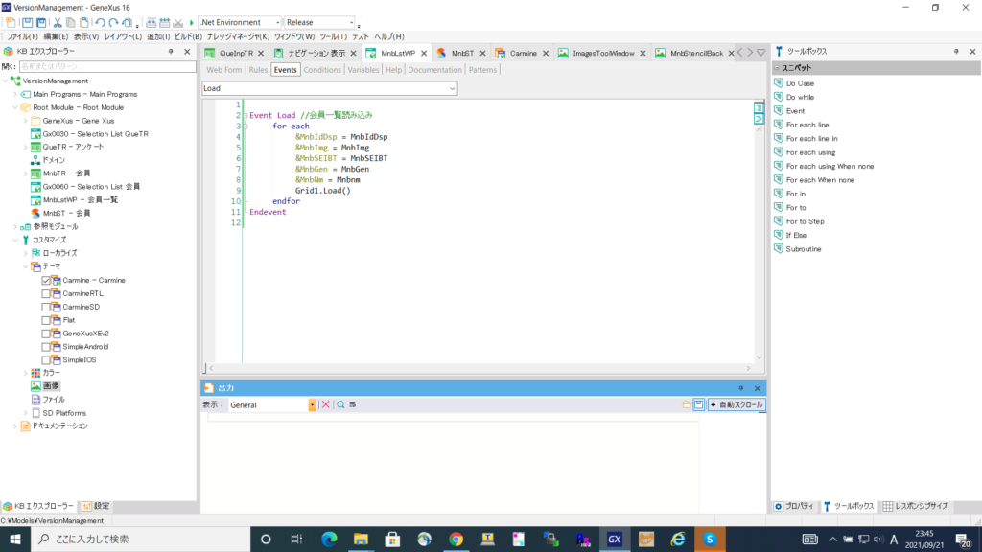Switch to the プロパティ panel tab
The height and width of the screenshot is (552, 982).
click(793, 506)
